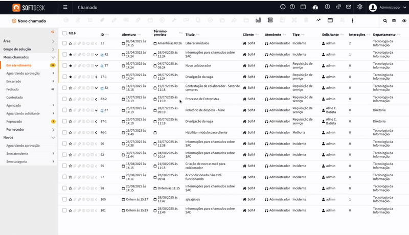Open the mail envelope icon
Viewport: 409px width, 235px height.
349,7
